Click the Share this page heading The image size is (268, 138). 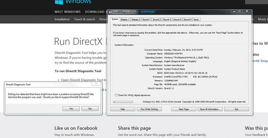point(134,128)
